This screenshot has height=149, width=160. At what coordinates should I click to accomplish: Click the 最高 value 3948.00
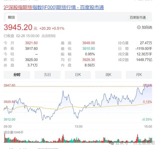click(88, 43)
